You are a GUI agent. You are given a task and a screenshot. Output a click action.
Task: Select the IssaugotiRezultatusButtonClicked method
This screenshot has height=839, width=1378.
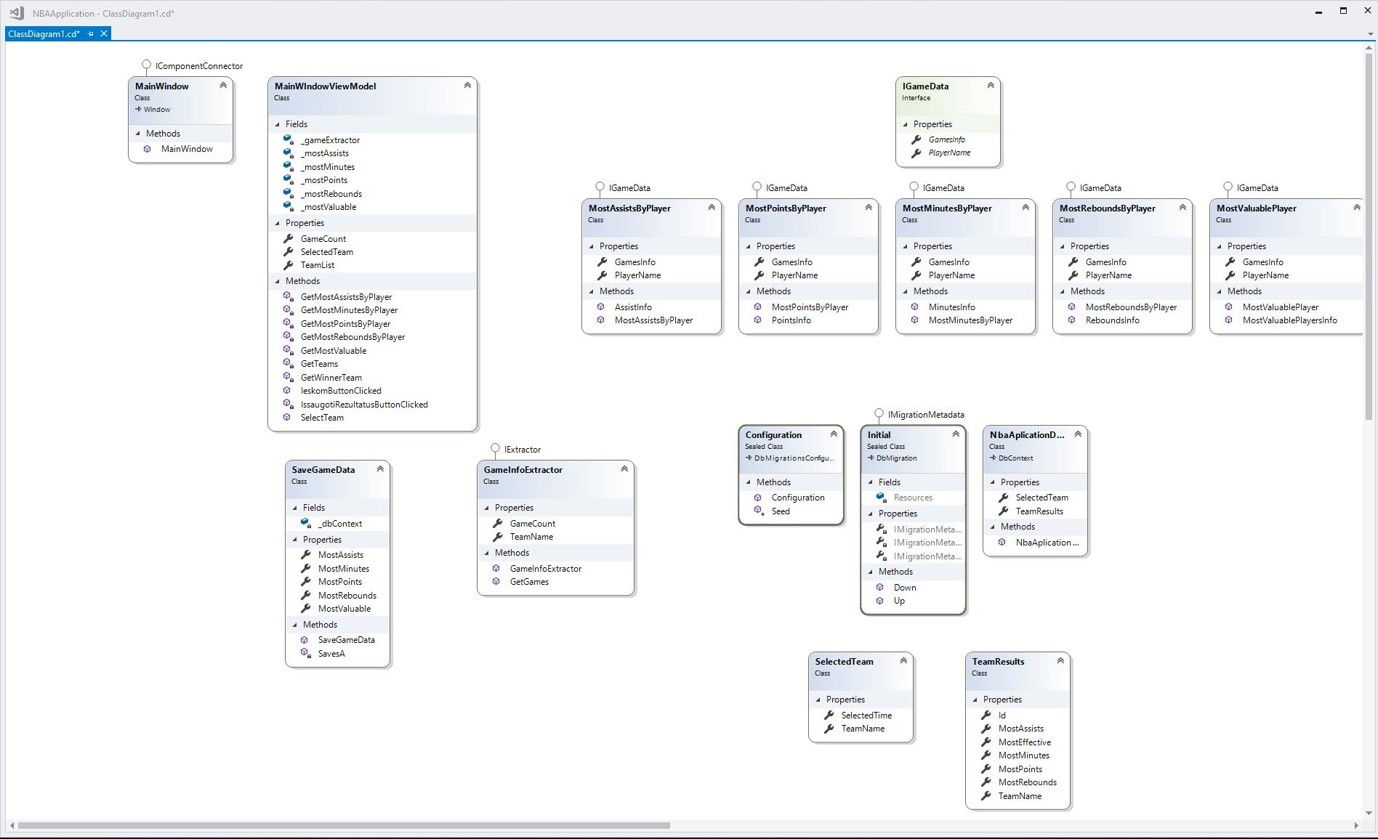pyautogui.click(x=363, y=405)
